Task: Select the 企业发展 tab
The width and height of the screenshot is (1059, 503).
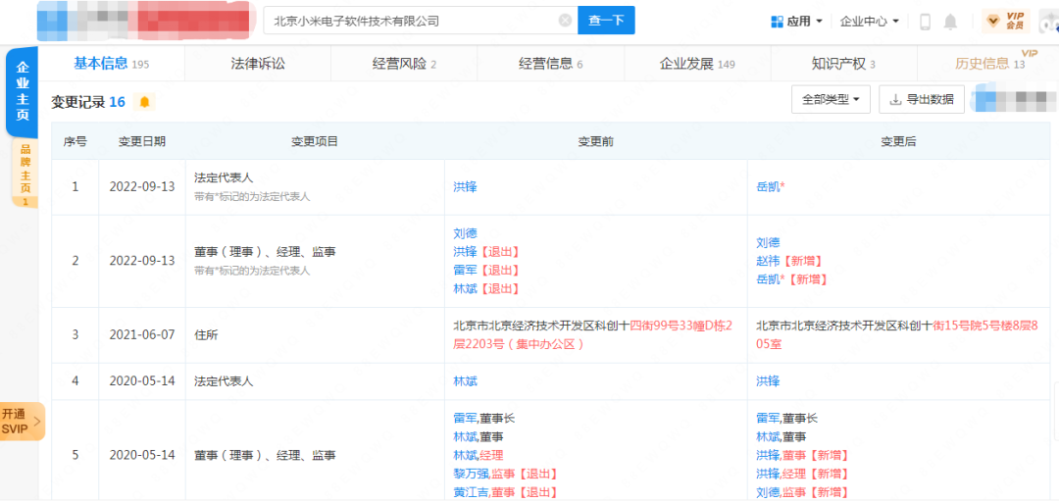Action: (697, 64)
